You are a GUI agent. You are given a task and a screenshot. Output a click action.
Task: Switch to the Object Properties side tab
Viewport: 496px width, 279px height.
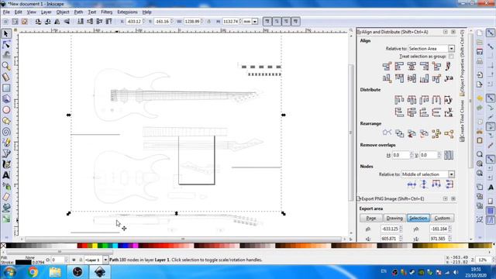(x=463, y=64)
